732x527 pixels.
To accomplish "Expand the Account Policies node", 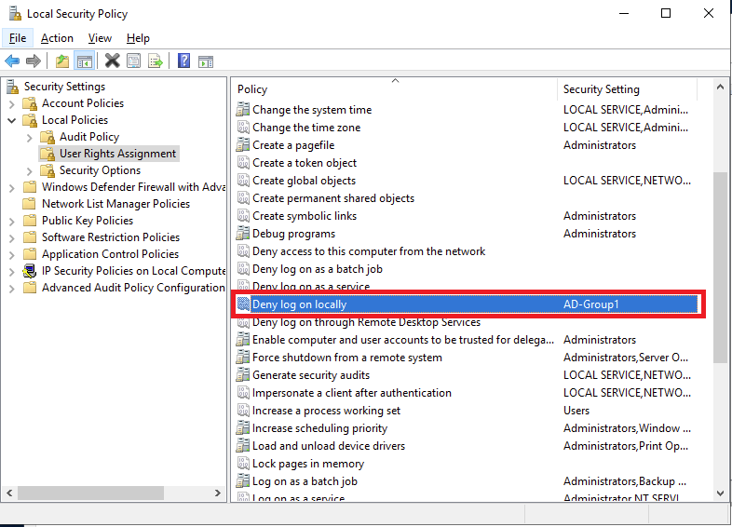I will click(12, 103).
